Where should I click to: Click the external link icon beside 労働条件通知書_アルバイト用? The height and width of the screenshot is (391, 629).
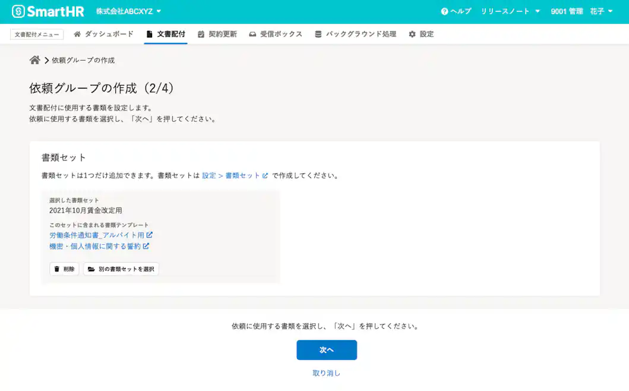(x=150, y=235)
